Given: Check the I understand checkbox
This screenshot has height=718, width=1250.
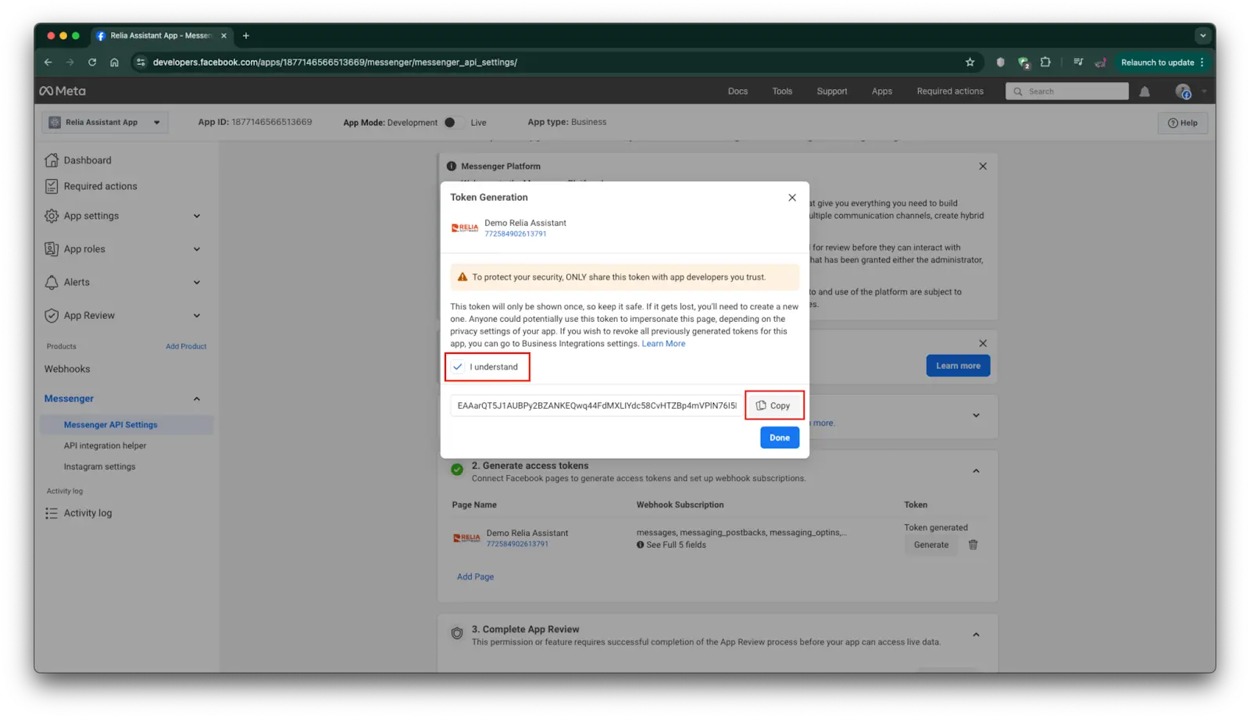Looking at the screenshot, I should [458, 367].
